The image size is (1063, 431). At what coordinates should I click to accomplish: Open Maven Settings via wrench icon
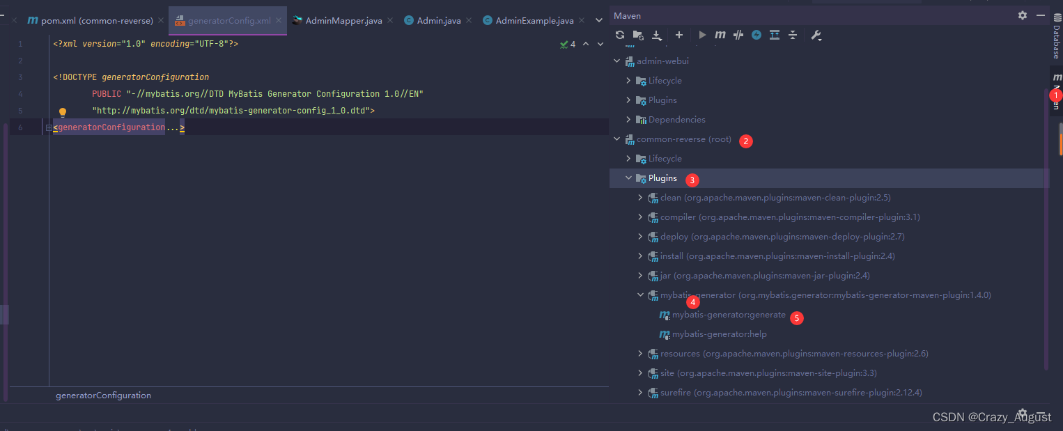(816, 35)
